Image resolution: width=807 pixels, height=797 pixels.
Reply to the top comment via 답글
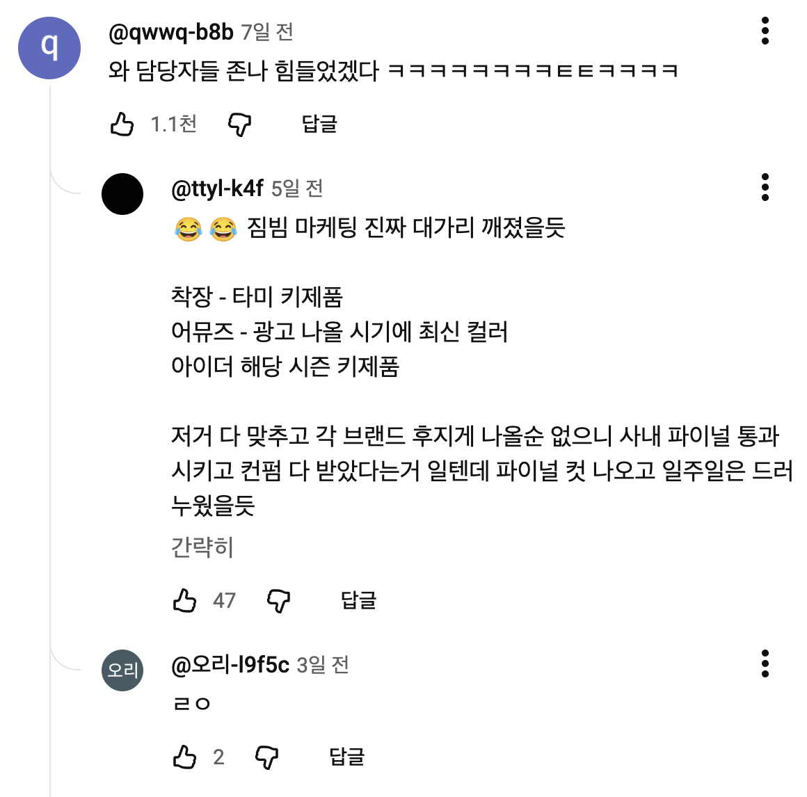319,124
